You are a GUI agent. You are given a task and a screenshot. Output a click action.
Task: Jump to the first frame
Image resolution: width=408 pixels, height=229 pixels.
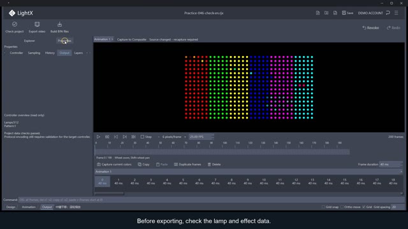(107, 137)
